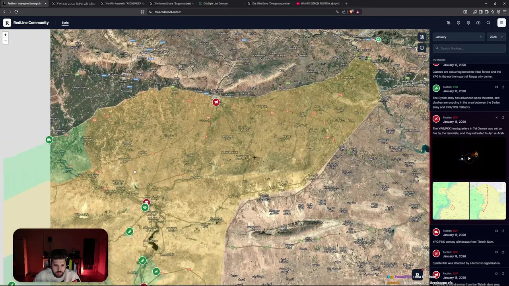Screen dimensions: 509x286
Task: Expand media for Syriatel hill entry
Action: [496, 252]
